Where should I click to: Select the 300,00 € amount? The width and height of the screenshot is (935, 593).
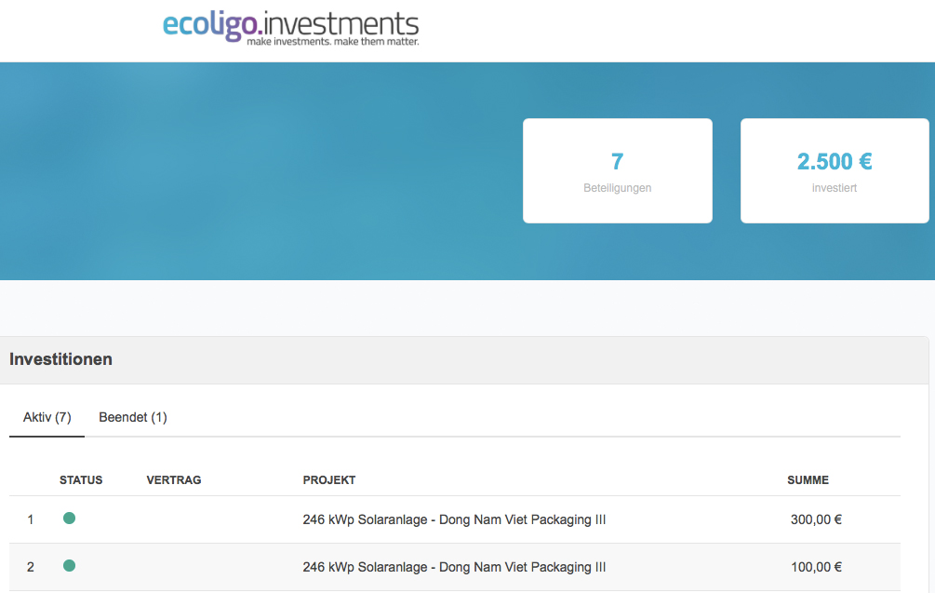tap(816, 519)
